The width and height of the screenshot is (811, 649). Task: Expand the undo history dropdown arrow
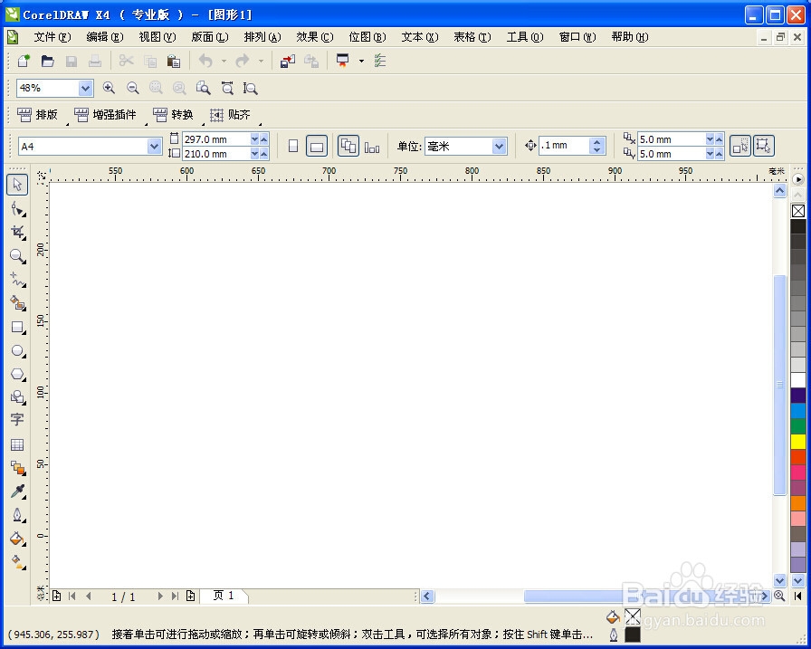(224, 61)
